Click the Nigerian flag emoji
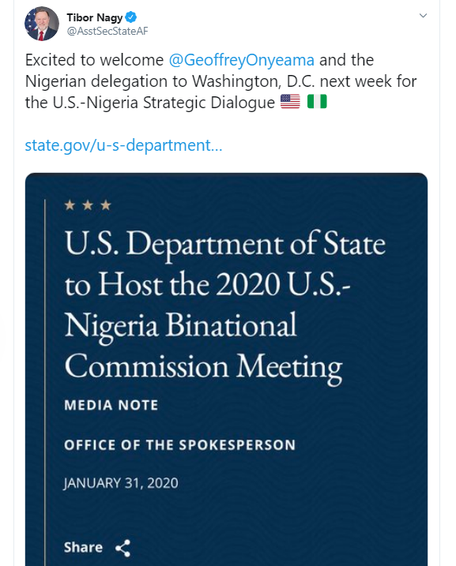 click(317, 102)
